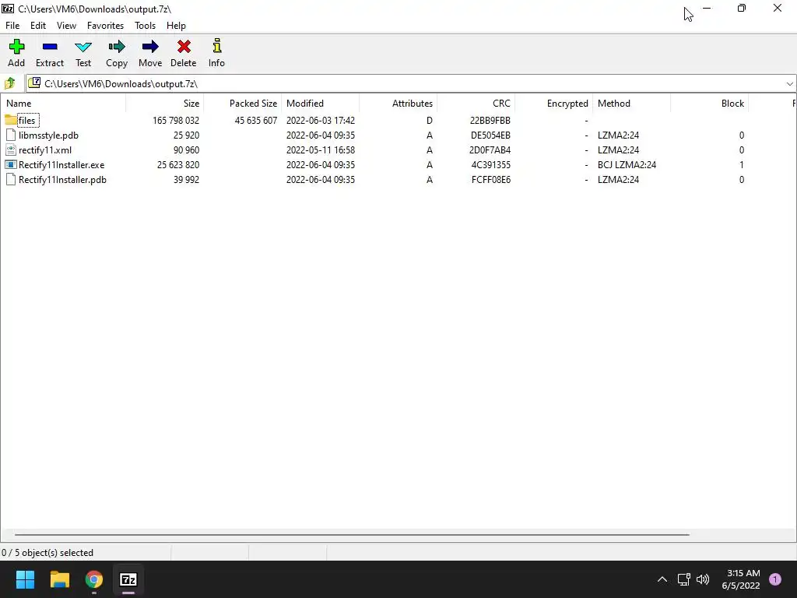Go up one folder level icon
This screenshot has width=797, height=598.
(x=9, y=83)
